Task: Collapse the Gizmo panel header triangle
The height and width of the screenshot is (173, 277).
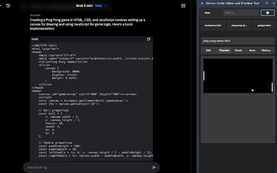Action: (x=202, y=3)
